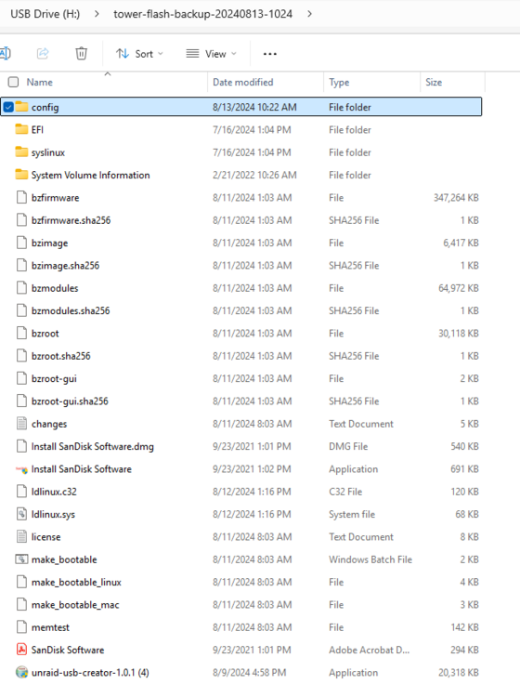Click the Install SanDisk Software.dmg icon

coord(21,446)
